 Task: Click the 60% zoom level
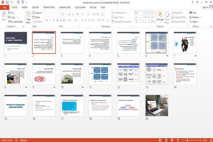(x=205, y=140)
